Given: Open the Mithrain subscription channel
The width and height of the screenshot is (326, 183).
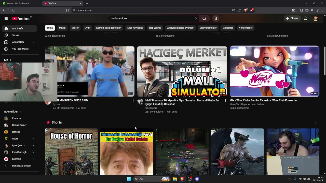Looking at the screenshot, I should pyautogui.click(x=20, y=159).
